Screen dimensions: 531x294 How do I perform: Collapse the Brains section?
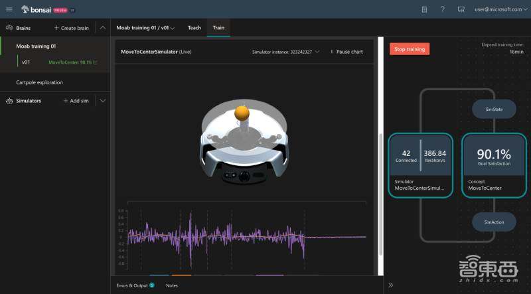(102, 28)
